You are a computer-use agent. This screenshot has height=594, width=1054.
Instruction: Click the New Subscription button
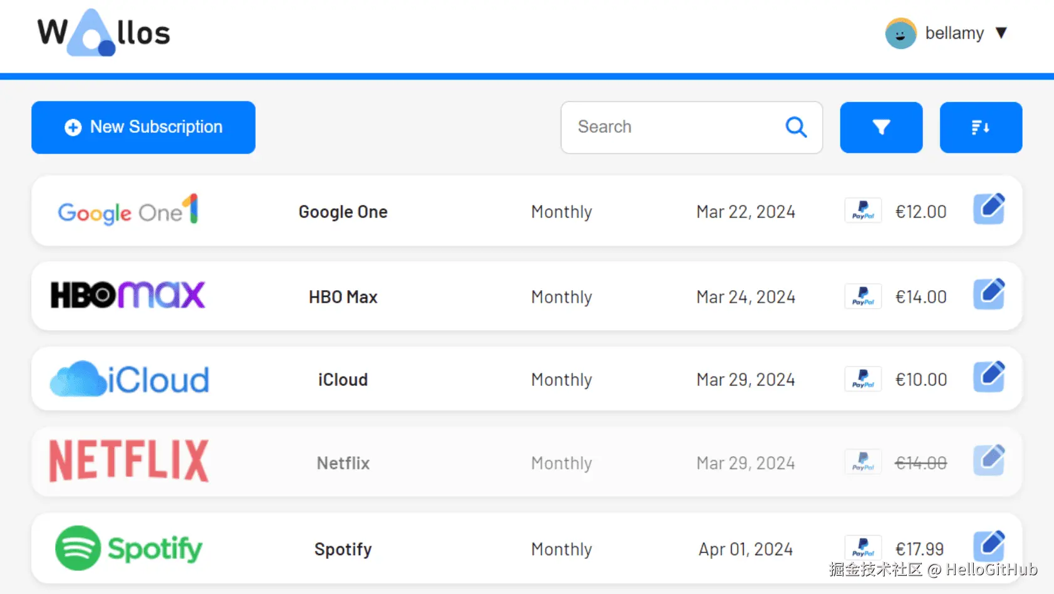tap(143, 127)
